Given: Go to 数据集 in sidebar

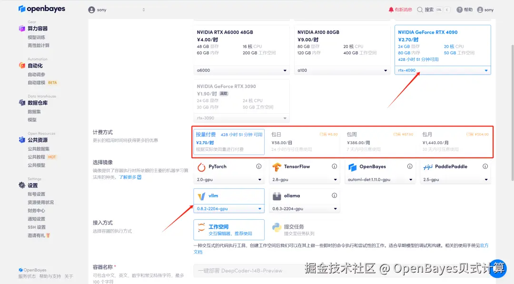Looking at the screenshot, I should [34, 112].
